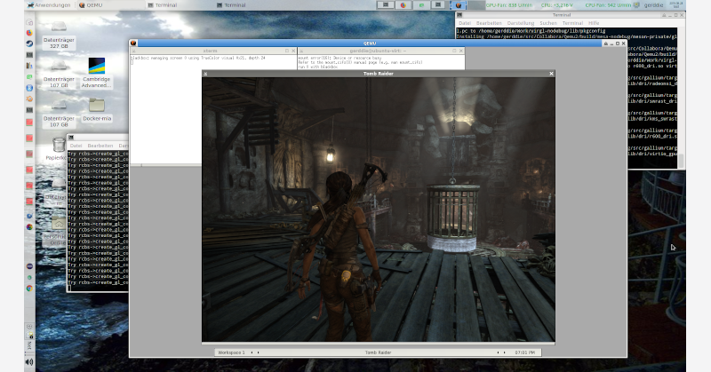Click Tomb Raider window menu icon
Image resolution: width=711 pixels, height=372 pixels.
click(x=205, y=74)
